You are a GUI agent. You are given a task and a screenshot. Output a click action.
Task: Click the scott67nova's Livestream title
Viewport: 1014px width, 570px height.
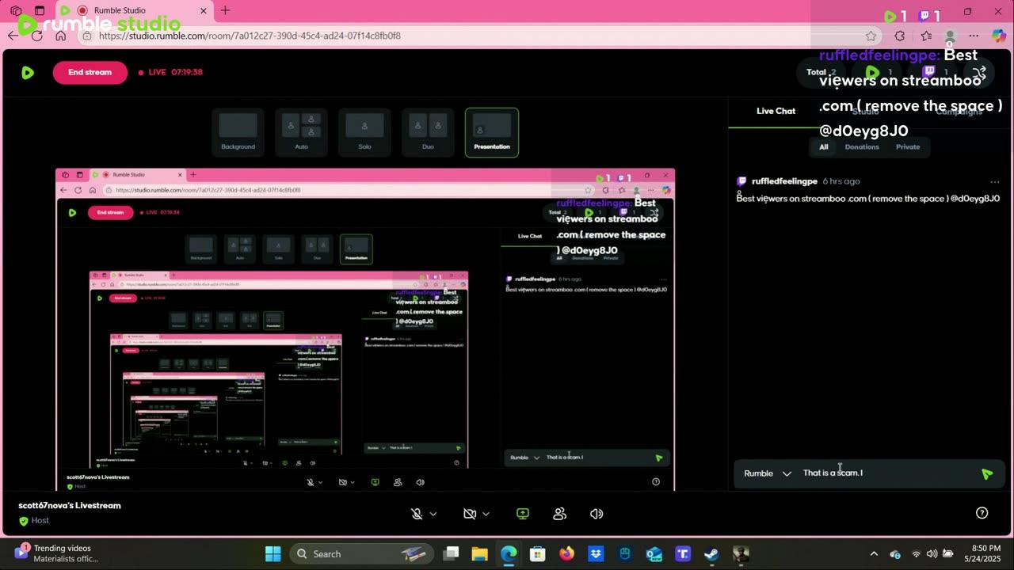[70, 505]
